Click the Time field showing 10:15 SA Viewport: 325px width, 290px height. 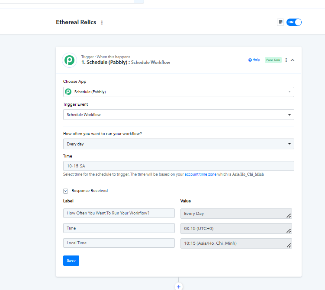[178, 166]
